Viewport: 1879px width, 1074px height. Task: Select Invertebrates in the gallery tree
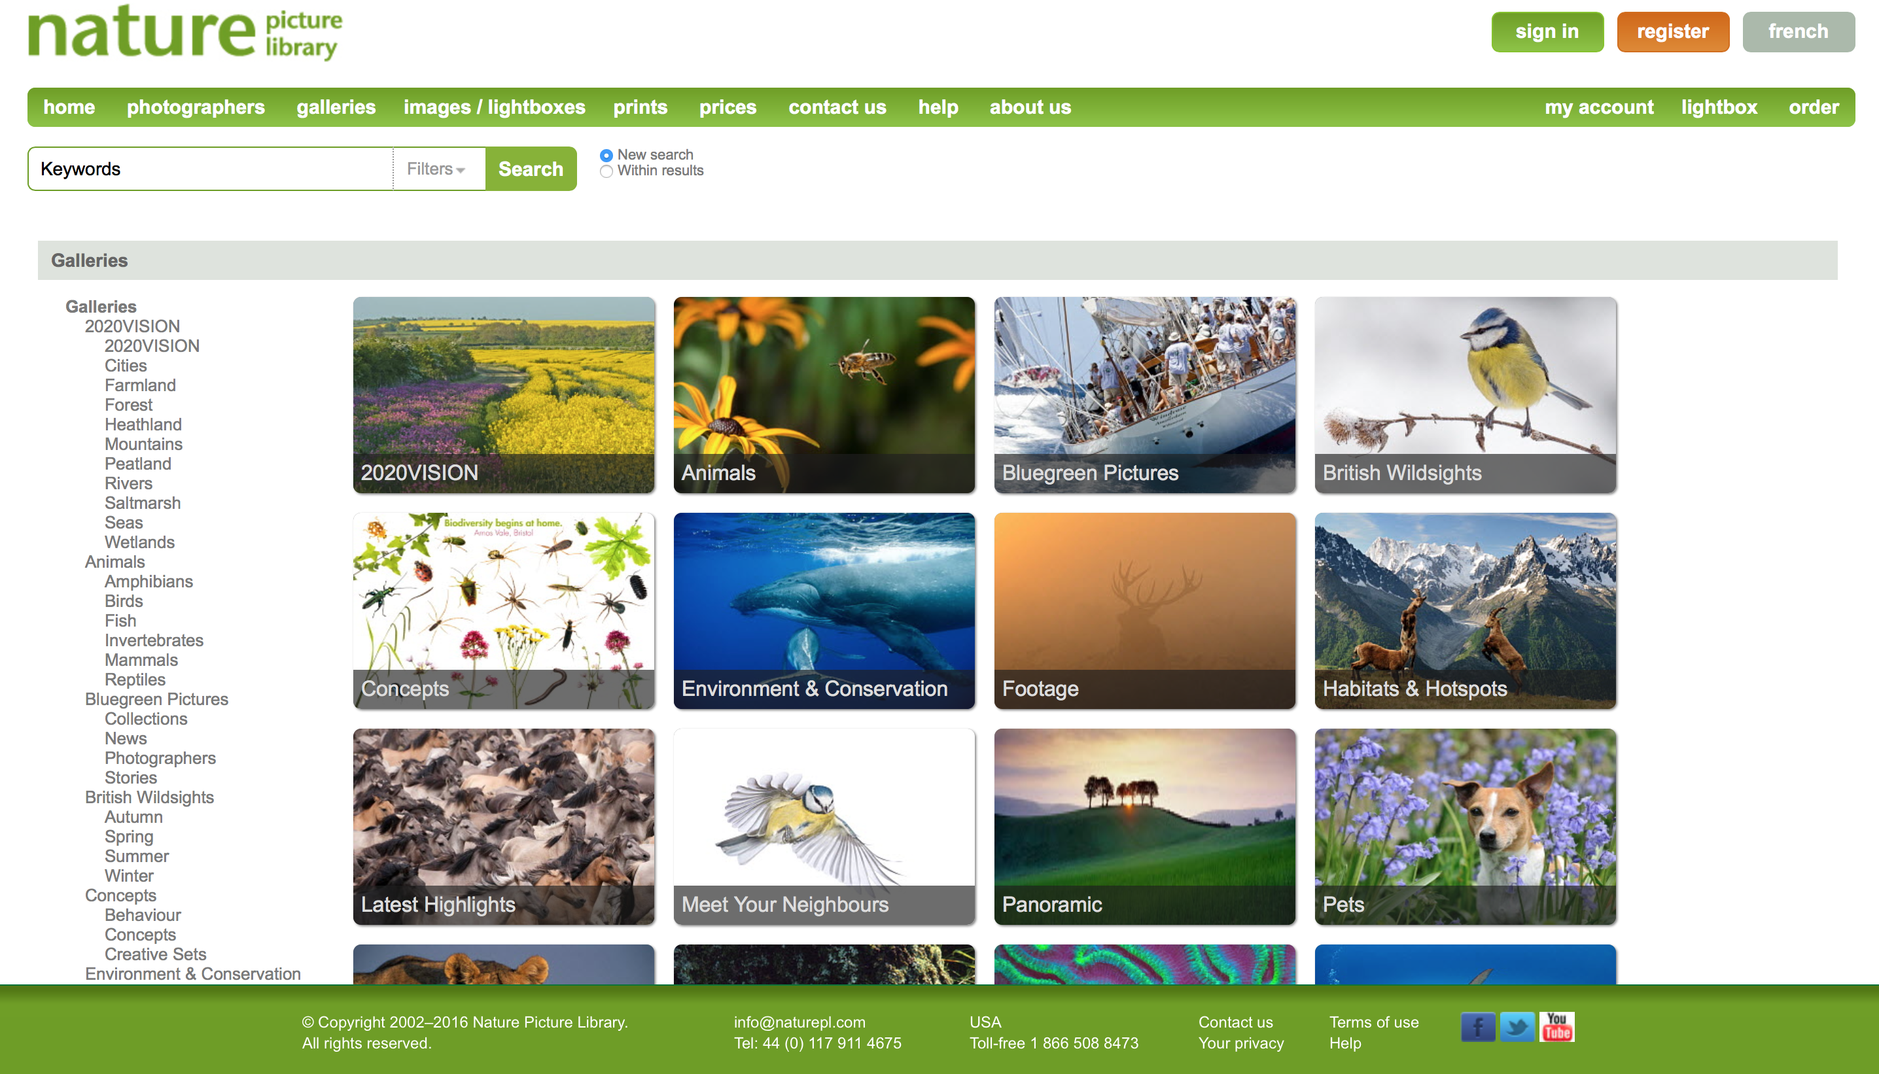coord(154,640)
